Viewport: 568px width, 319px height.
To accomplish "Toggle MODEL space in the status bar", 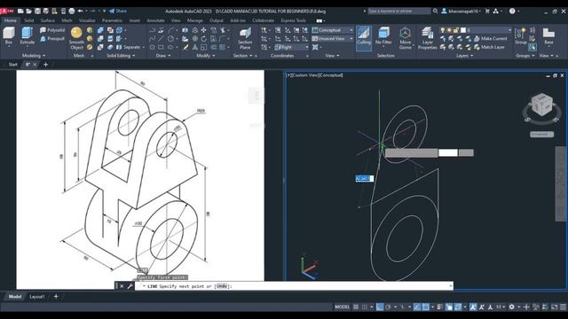I will tap(342, 307).
